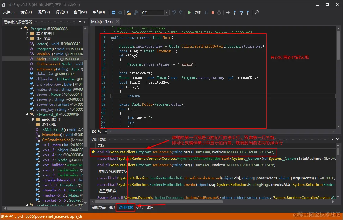Image resolution: width=343 pixels, height=220 pixels.
Task: Click the 继续 continue button label
Action: [197, 13]
